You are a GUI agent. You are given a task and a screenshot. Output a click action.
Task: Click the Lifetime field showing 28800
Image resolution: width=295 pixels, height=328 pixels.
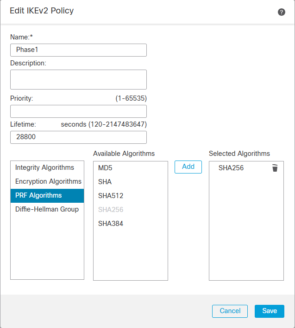coord(78,137)
